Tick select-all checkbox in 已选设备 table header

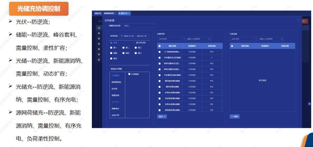[232, 46]
